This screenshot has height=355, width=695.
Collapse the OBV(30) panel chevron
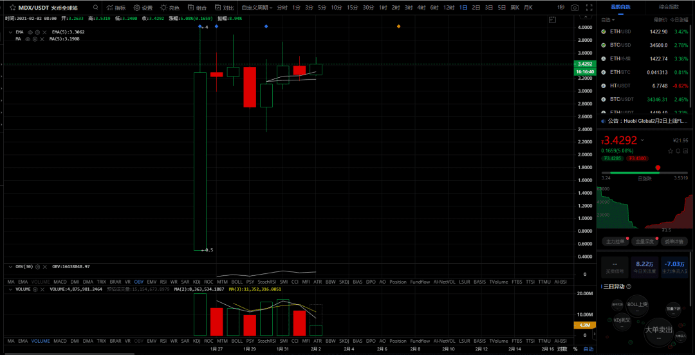[11, 267]
